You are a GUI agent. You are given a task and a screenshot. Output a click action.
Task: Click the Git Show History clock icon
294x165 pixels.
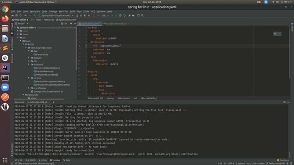coord(120,16)
